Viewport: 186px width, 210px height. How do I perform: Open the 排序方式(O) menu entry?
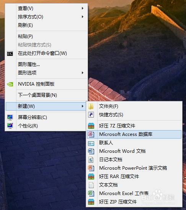pos(46,17)
